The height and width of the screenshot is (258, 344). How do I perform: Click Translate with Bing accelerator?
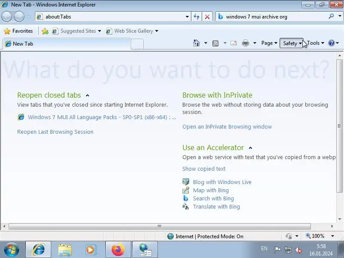[216, 207]
